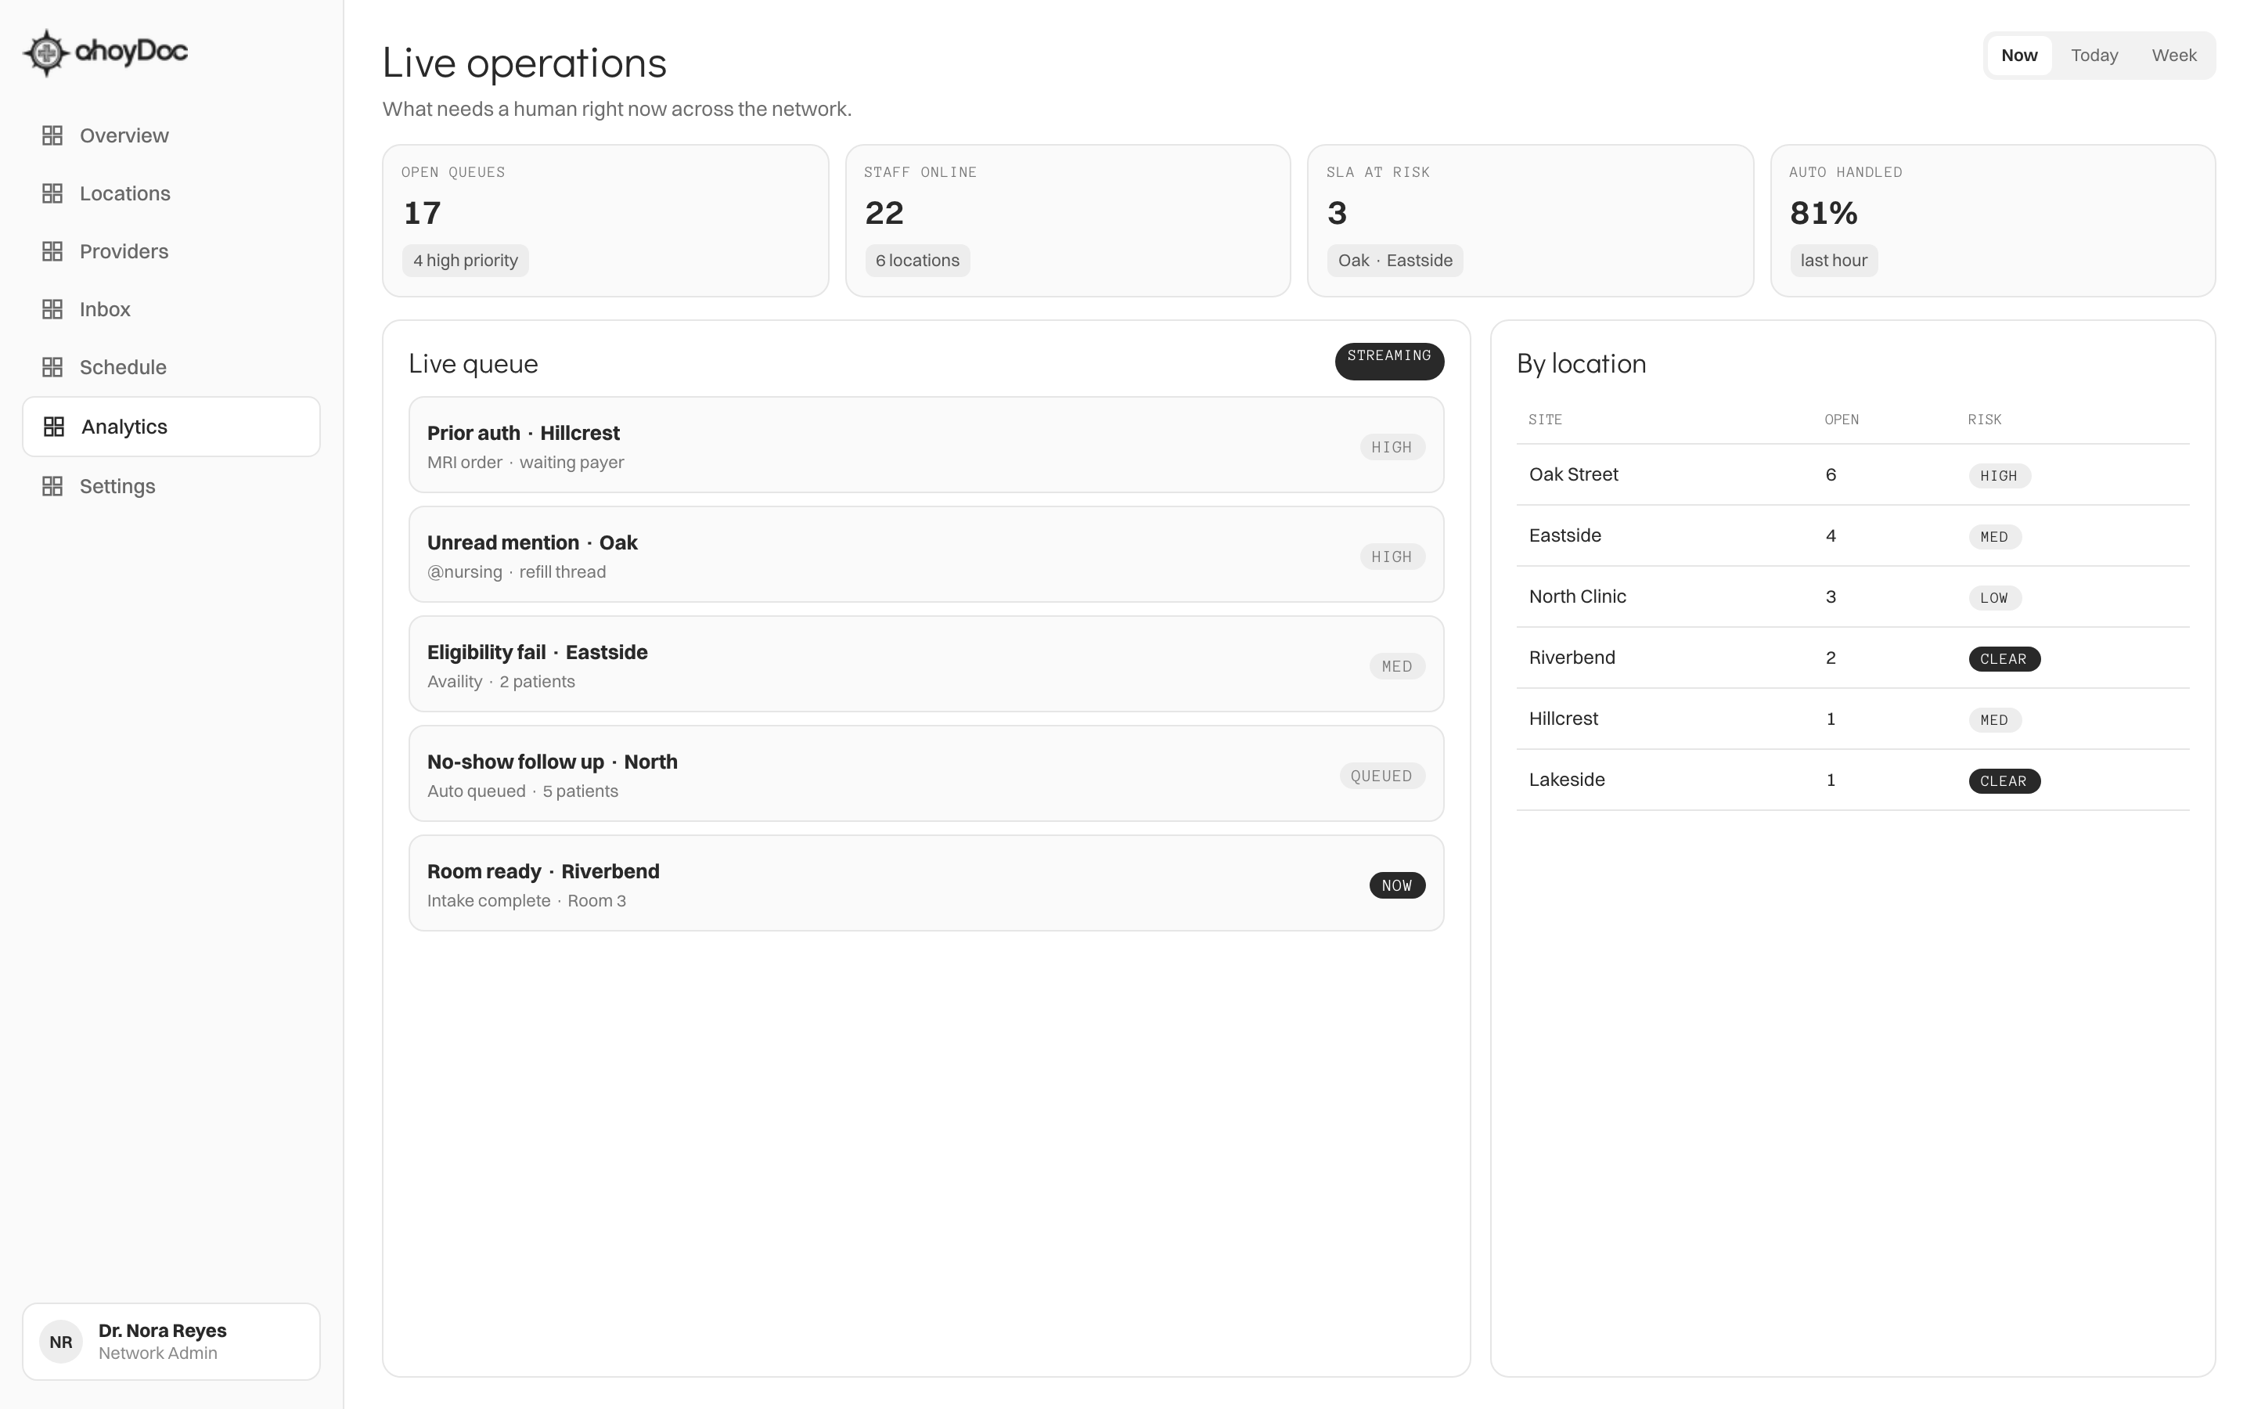Select the Oak Street site row
Viewport: 2254px width, 1409px height.
pyautogui.click(x=1853, y=475)
